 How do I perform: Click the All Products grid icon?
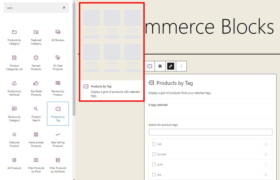(14, 160)
